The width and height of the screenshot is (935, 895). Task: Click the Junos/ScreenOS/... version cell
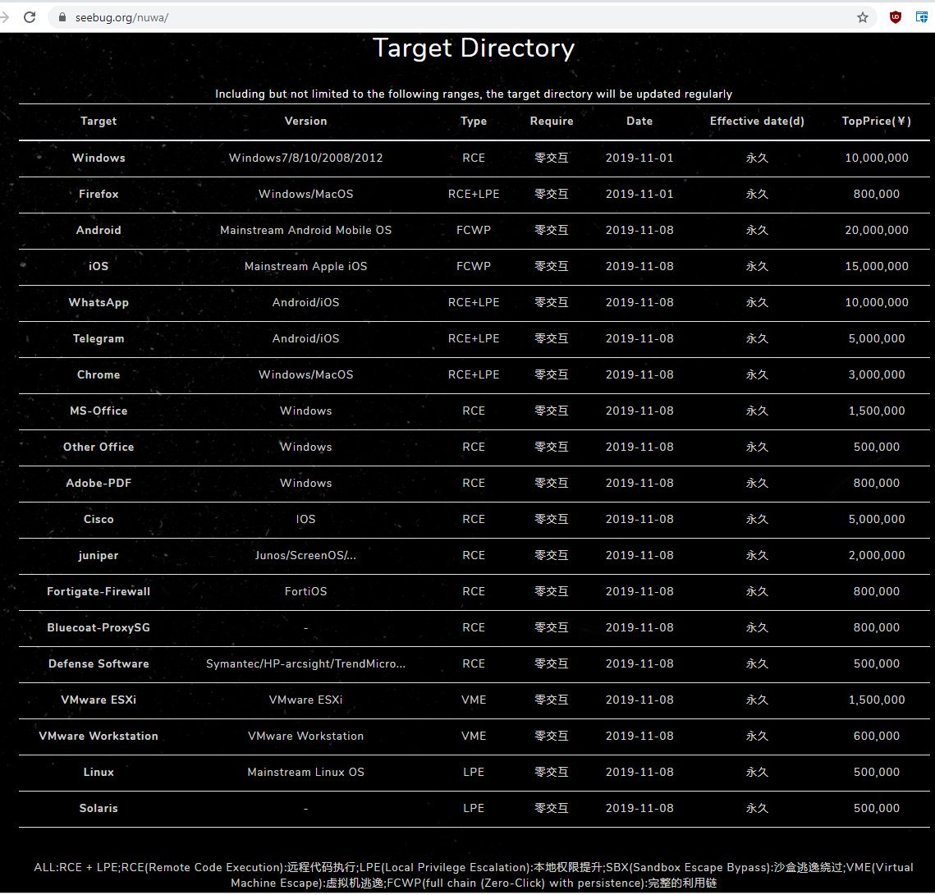point(306,556)
